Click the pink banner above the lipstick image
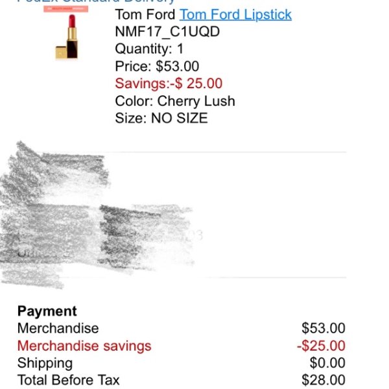The width and height of the screenshot is (389, 389). 65,8
